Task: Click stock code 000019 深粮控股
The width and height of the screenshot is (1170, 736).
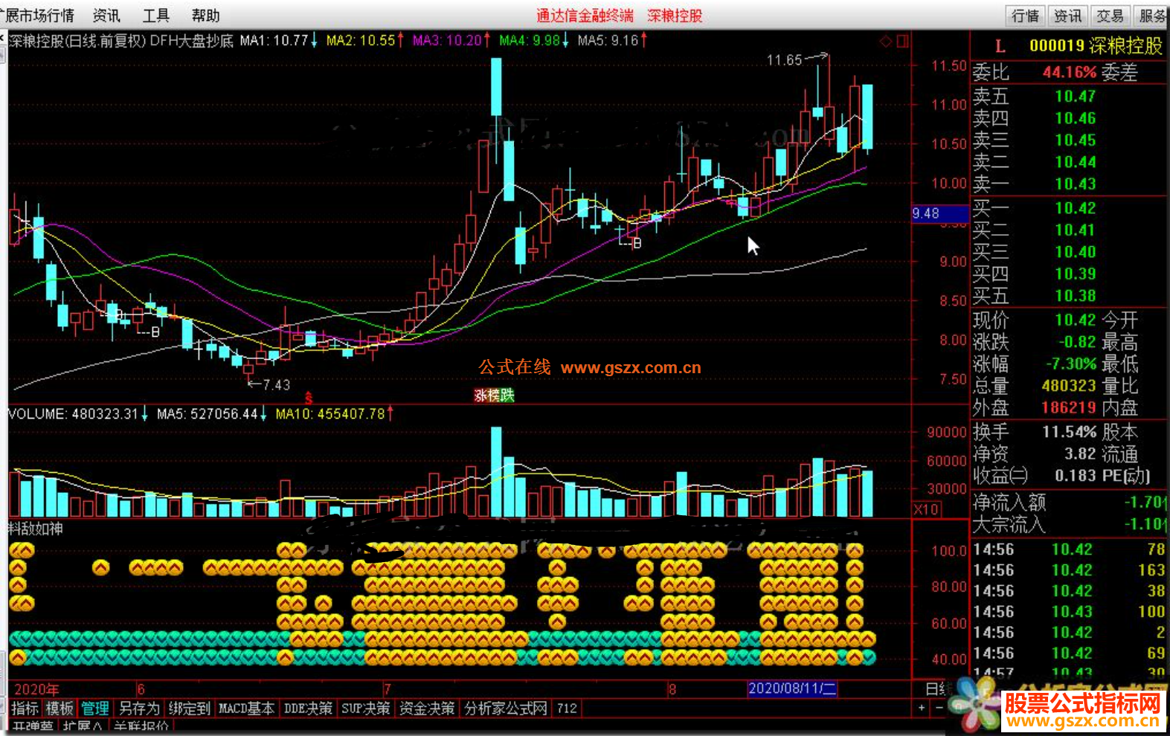Action: [1096, 46]
